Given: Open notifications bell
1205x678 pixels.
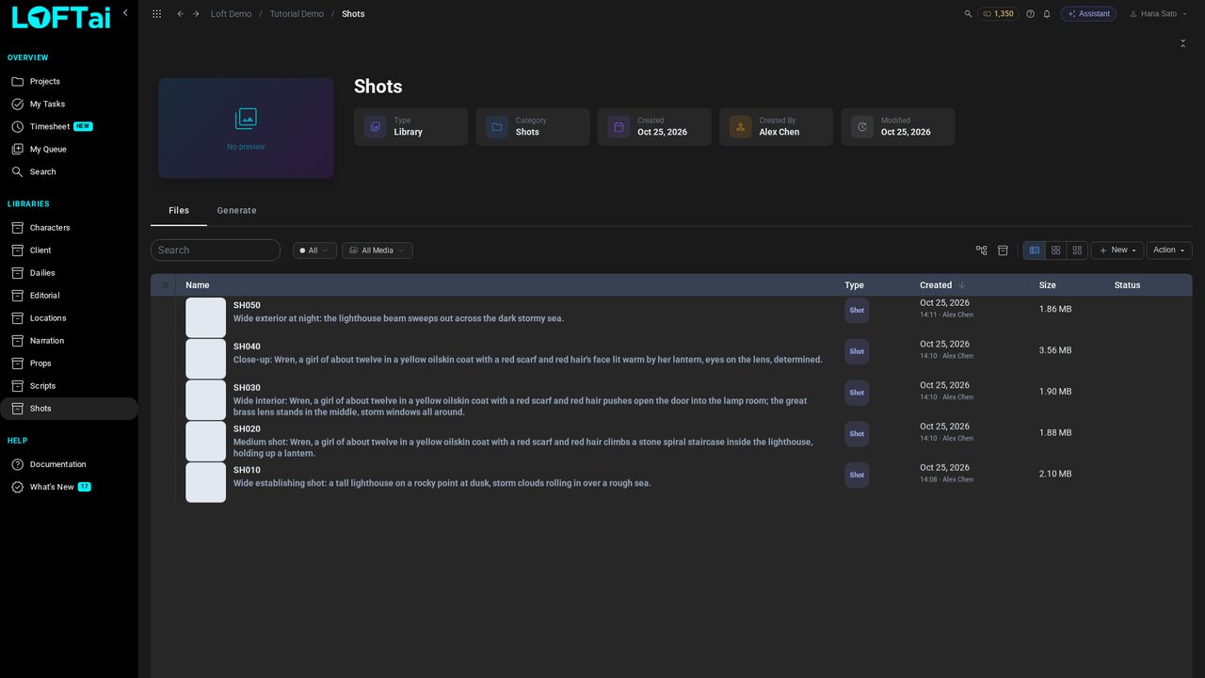Looking at the screenshot, I should pos(1046,14).
